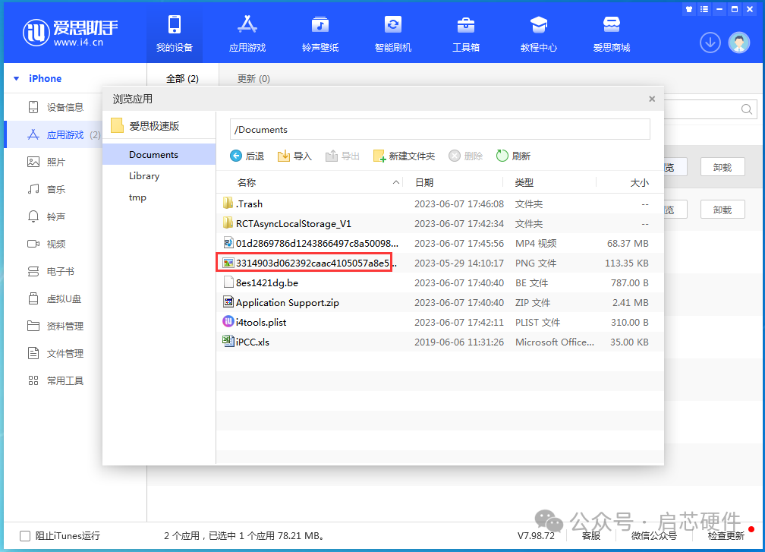Select the 8es1421dg.be file
The width and height of the screenshot is (765, 552).
click(439, 282)
